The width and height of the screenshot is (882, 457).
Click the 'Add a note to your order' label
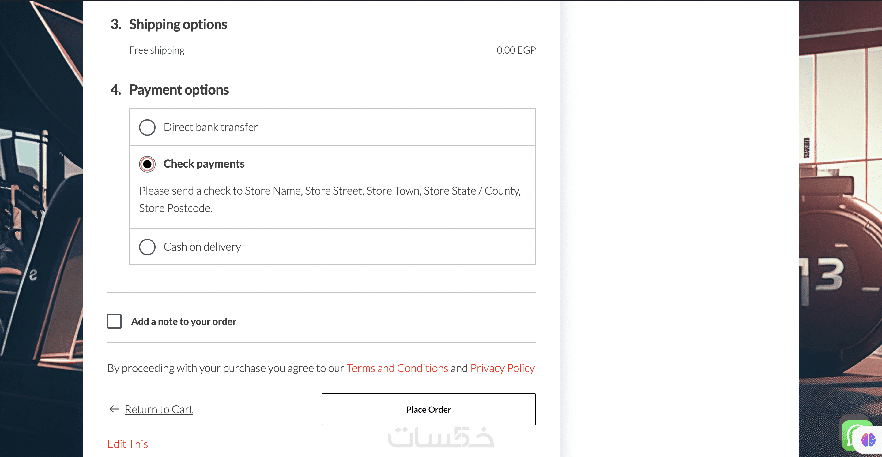coord(184,321)
